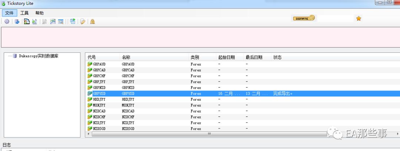The height and width of the screenshot is (151, 400).
Task: Click 完成导出。 status of GBPUSD
Action: (x=283, y=94)
